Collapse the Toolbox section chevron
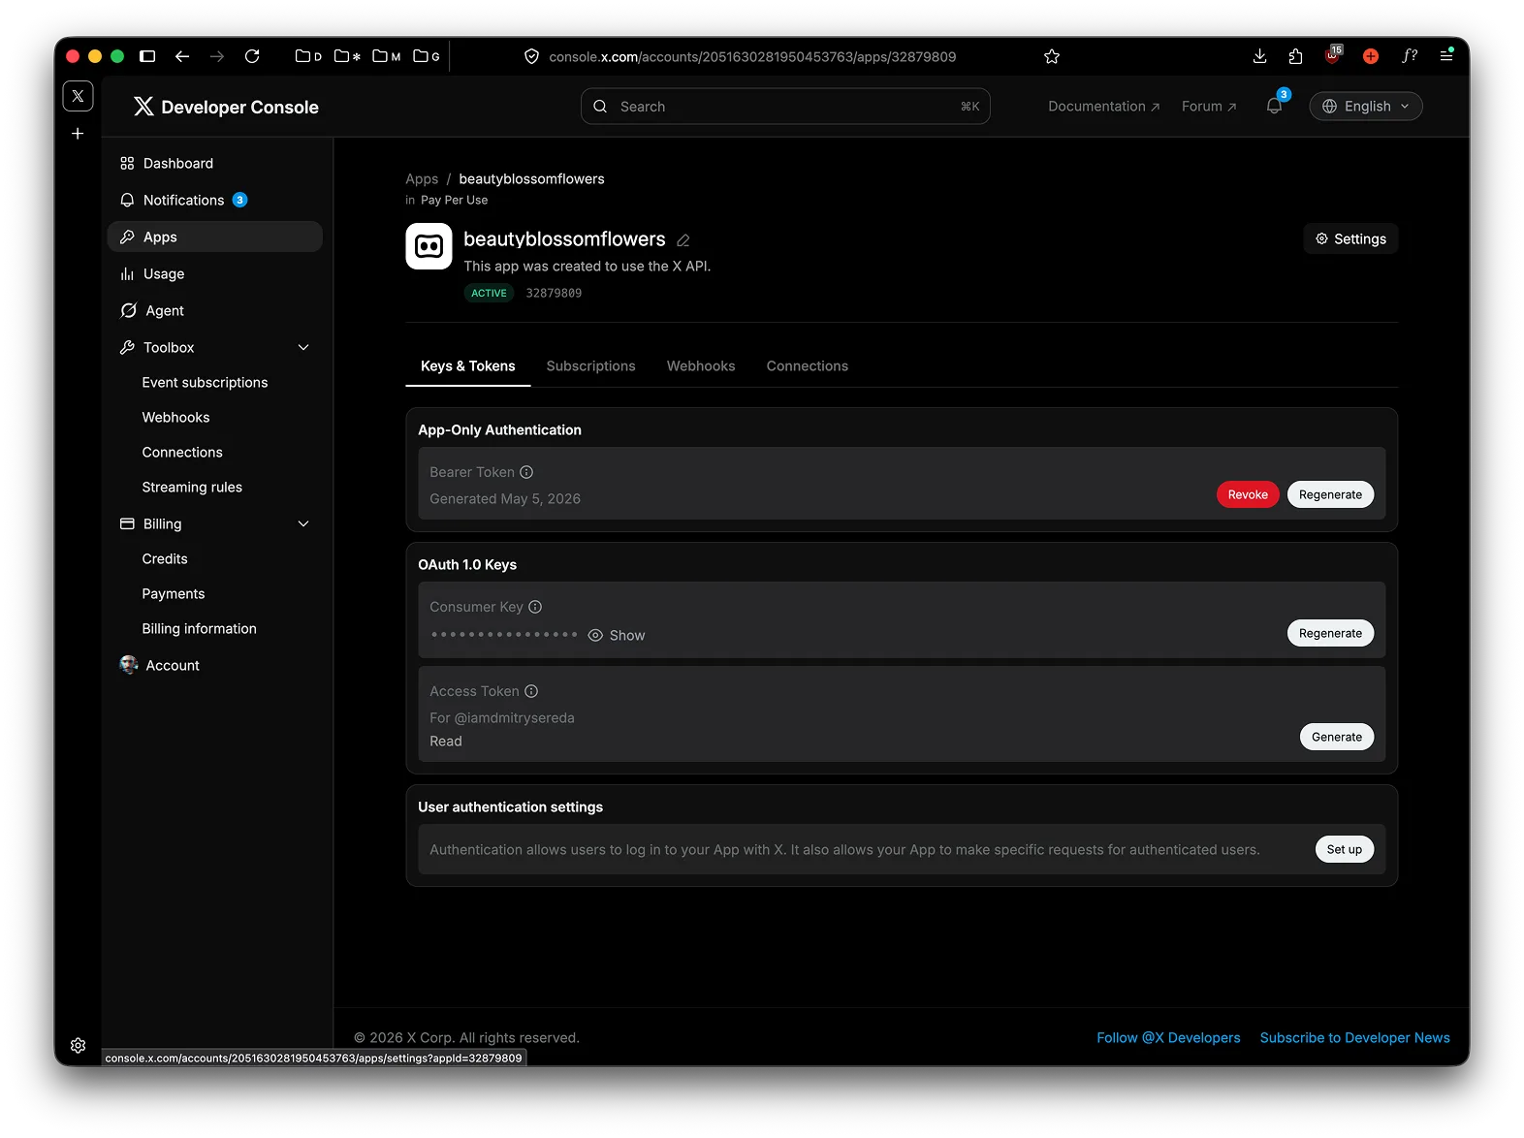The height and width of the screenshot is (1138, 1524). (303, 347)
